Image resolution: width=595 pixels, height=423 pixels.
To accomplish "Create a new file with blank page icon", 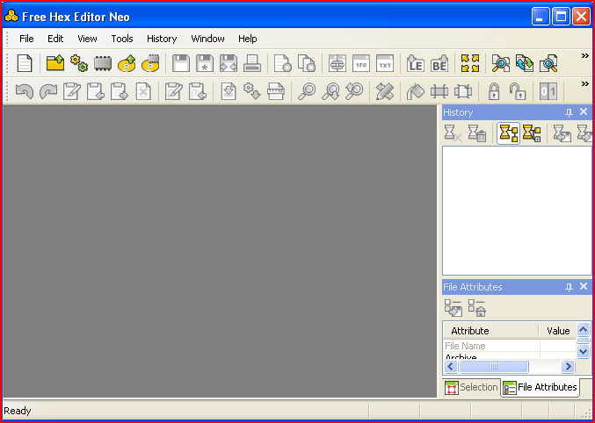I will click(25, 63).
